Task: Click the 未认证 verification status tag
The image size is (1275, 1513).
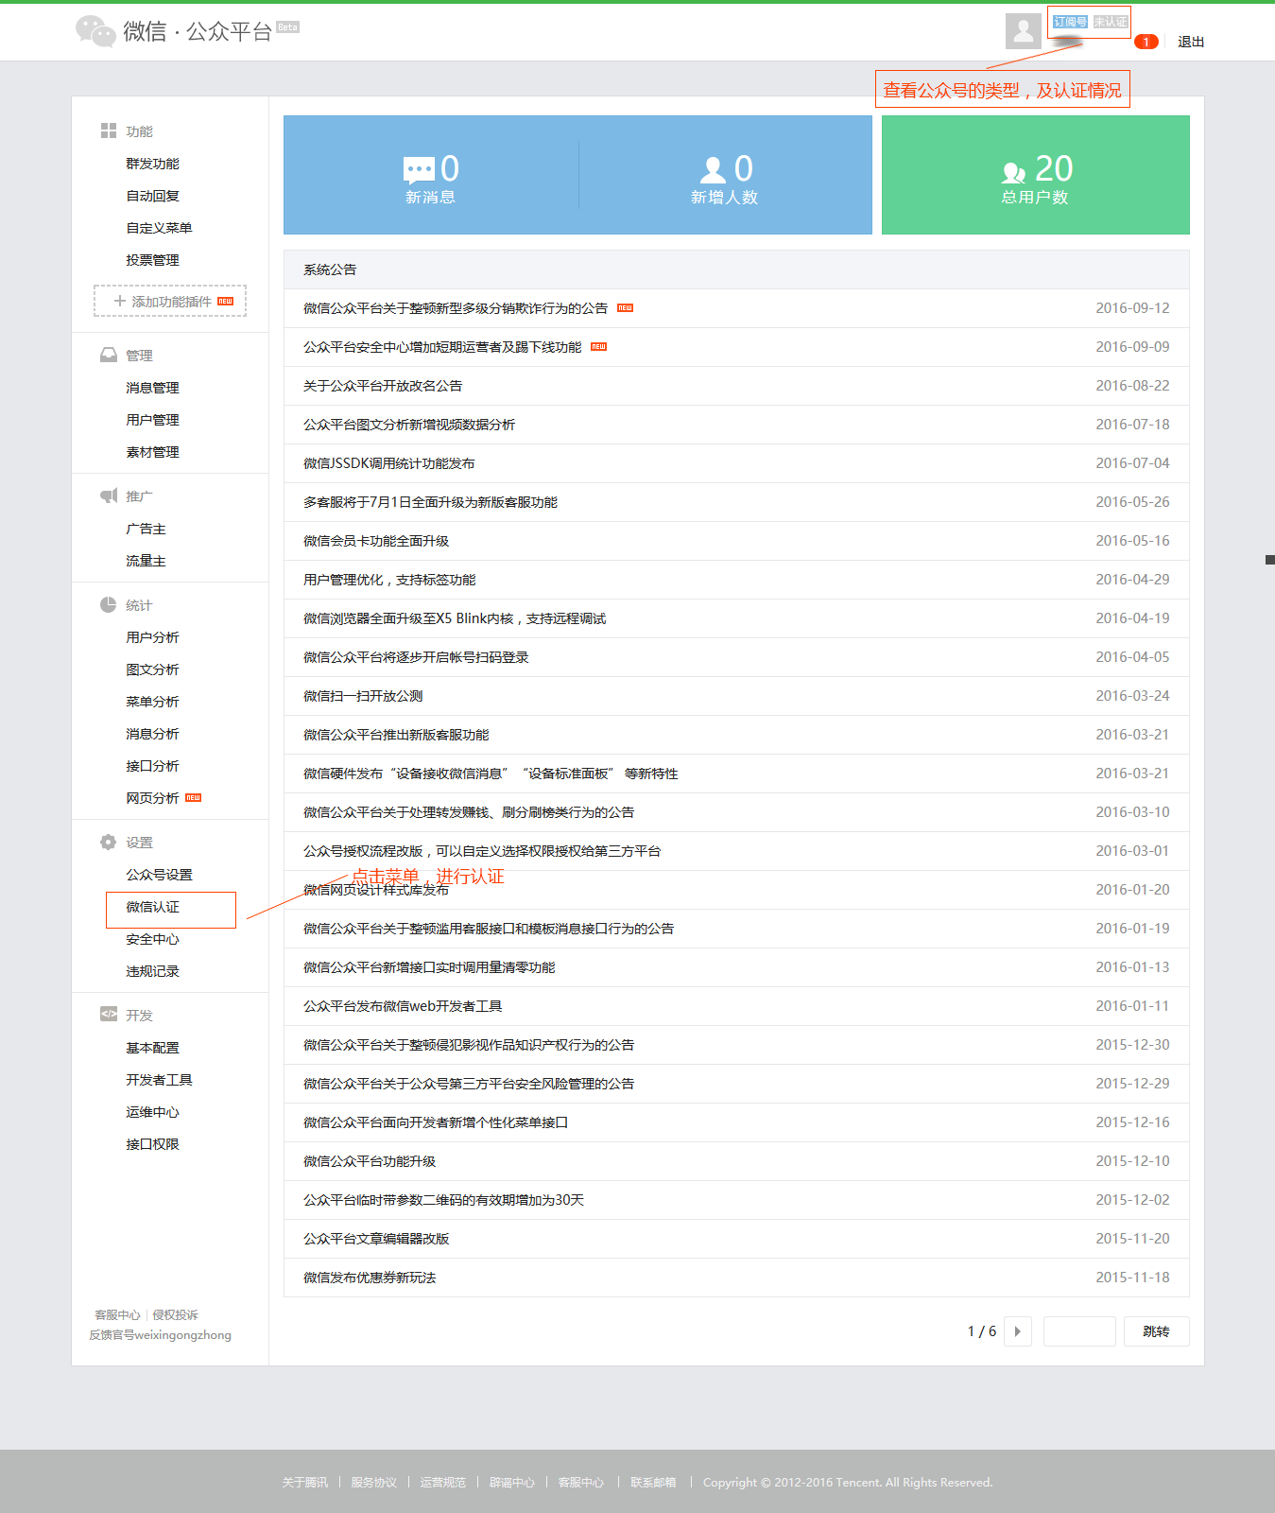Action: [1111, 22]
